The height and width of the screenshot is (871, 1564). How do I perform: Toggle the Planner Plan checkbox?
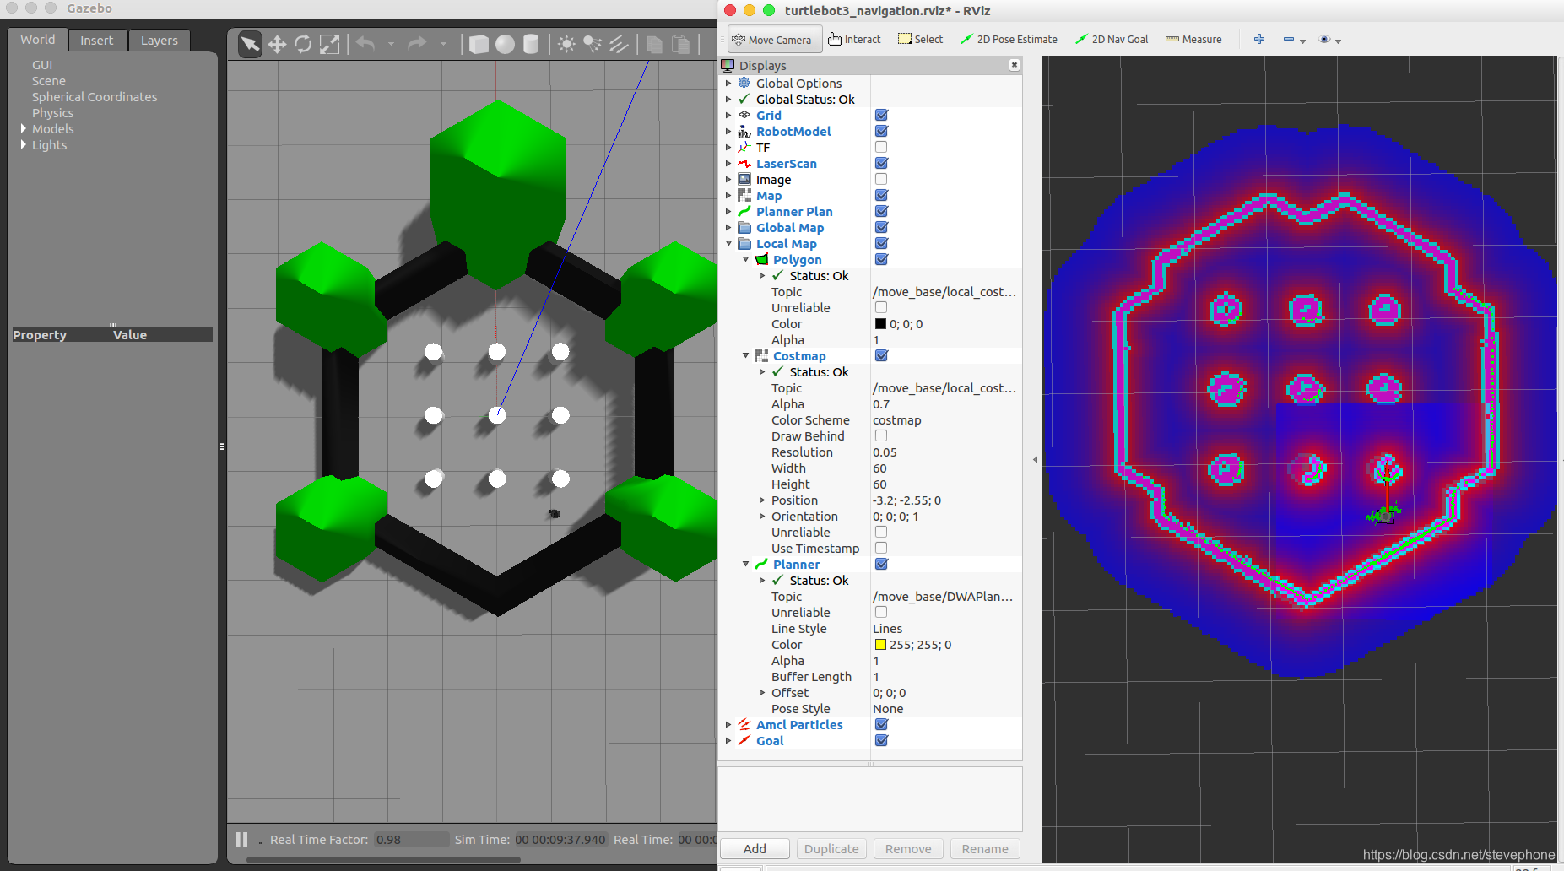point(881,211)
